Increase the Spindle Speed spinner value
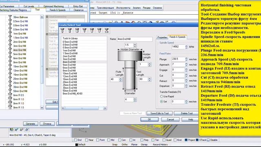This screenshot has width=261, height=147. 186,46
